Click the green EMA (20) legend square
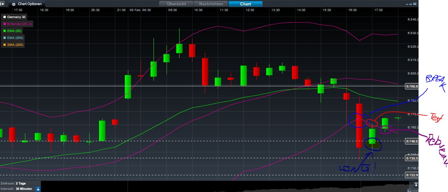Image resolution: width=448 pixels, height=192 pixels. [5, 31]
